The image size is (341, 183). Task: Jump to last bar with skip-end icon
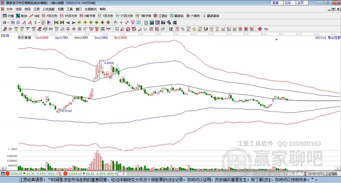(x=62, y=23)
